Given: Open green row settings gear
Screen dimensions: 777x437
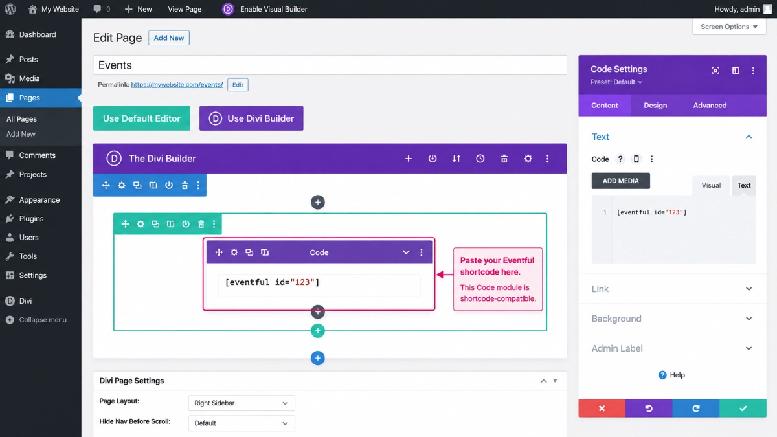Looking at the screenshot, I should [141, 224].
